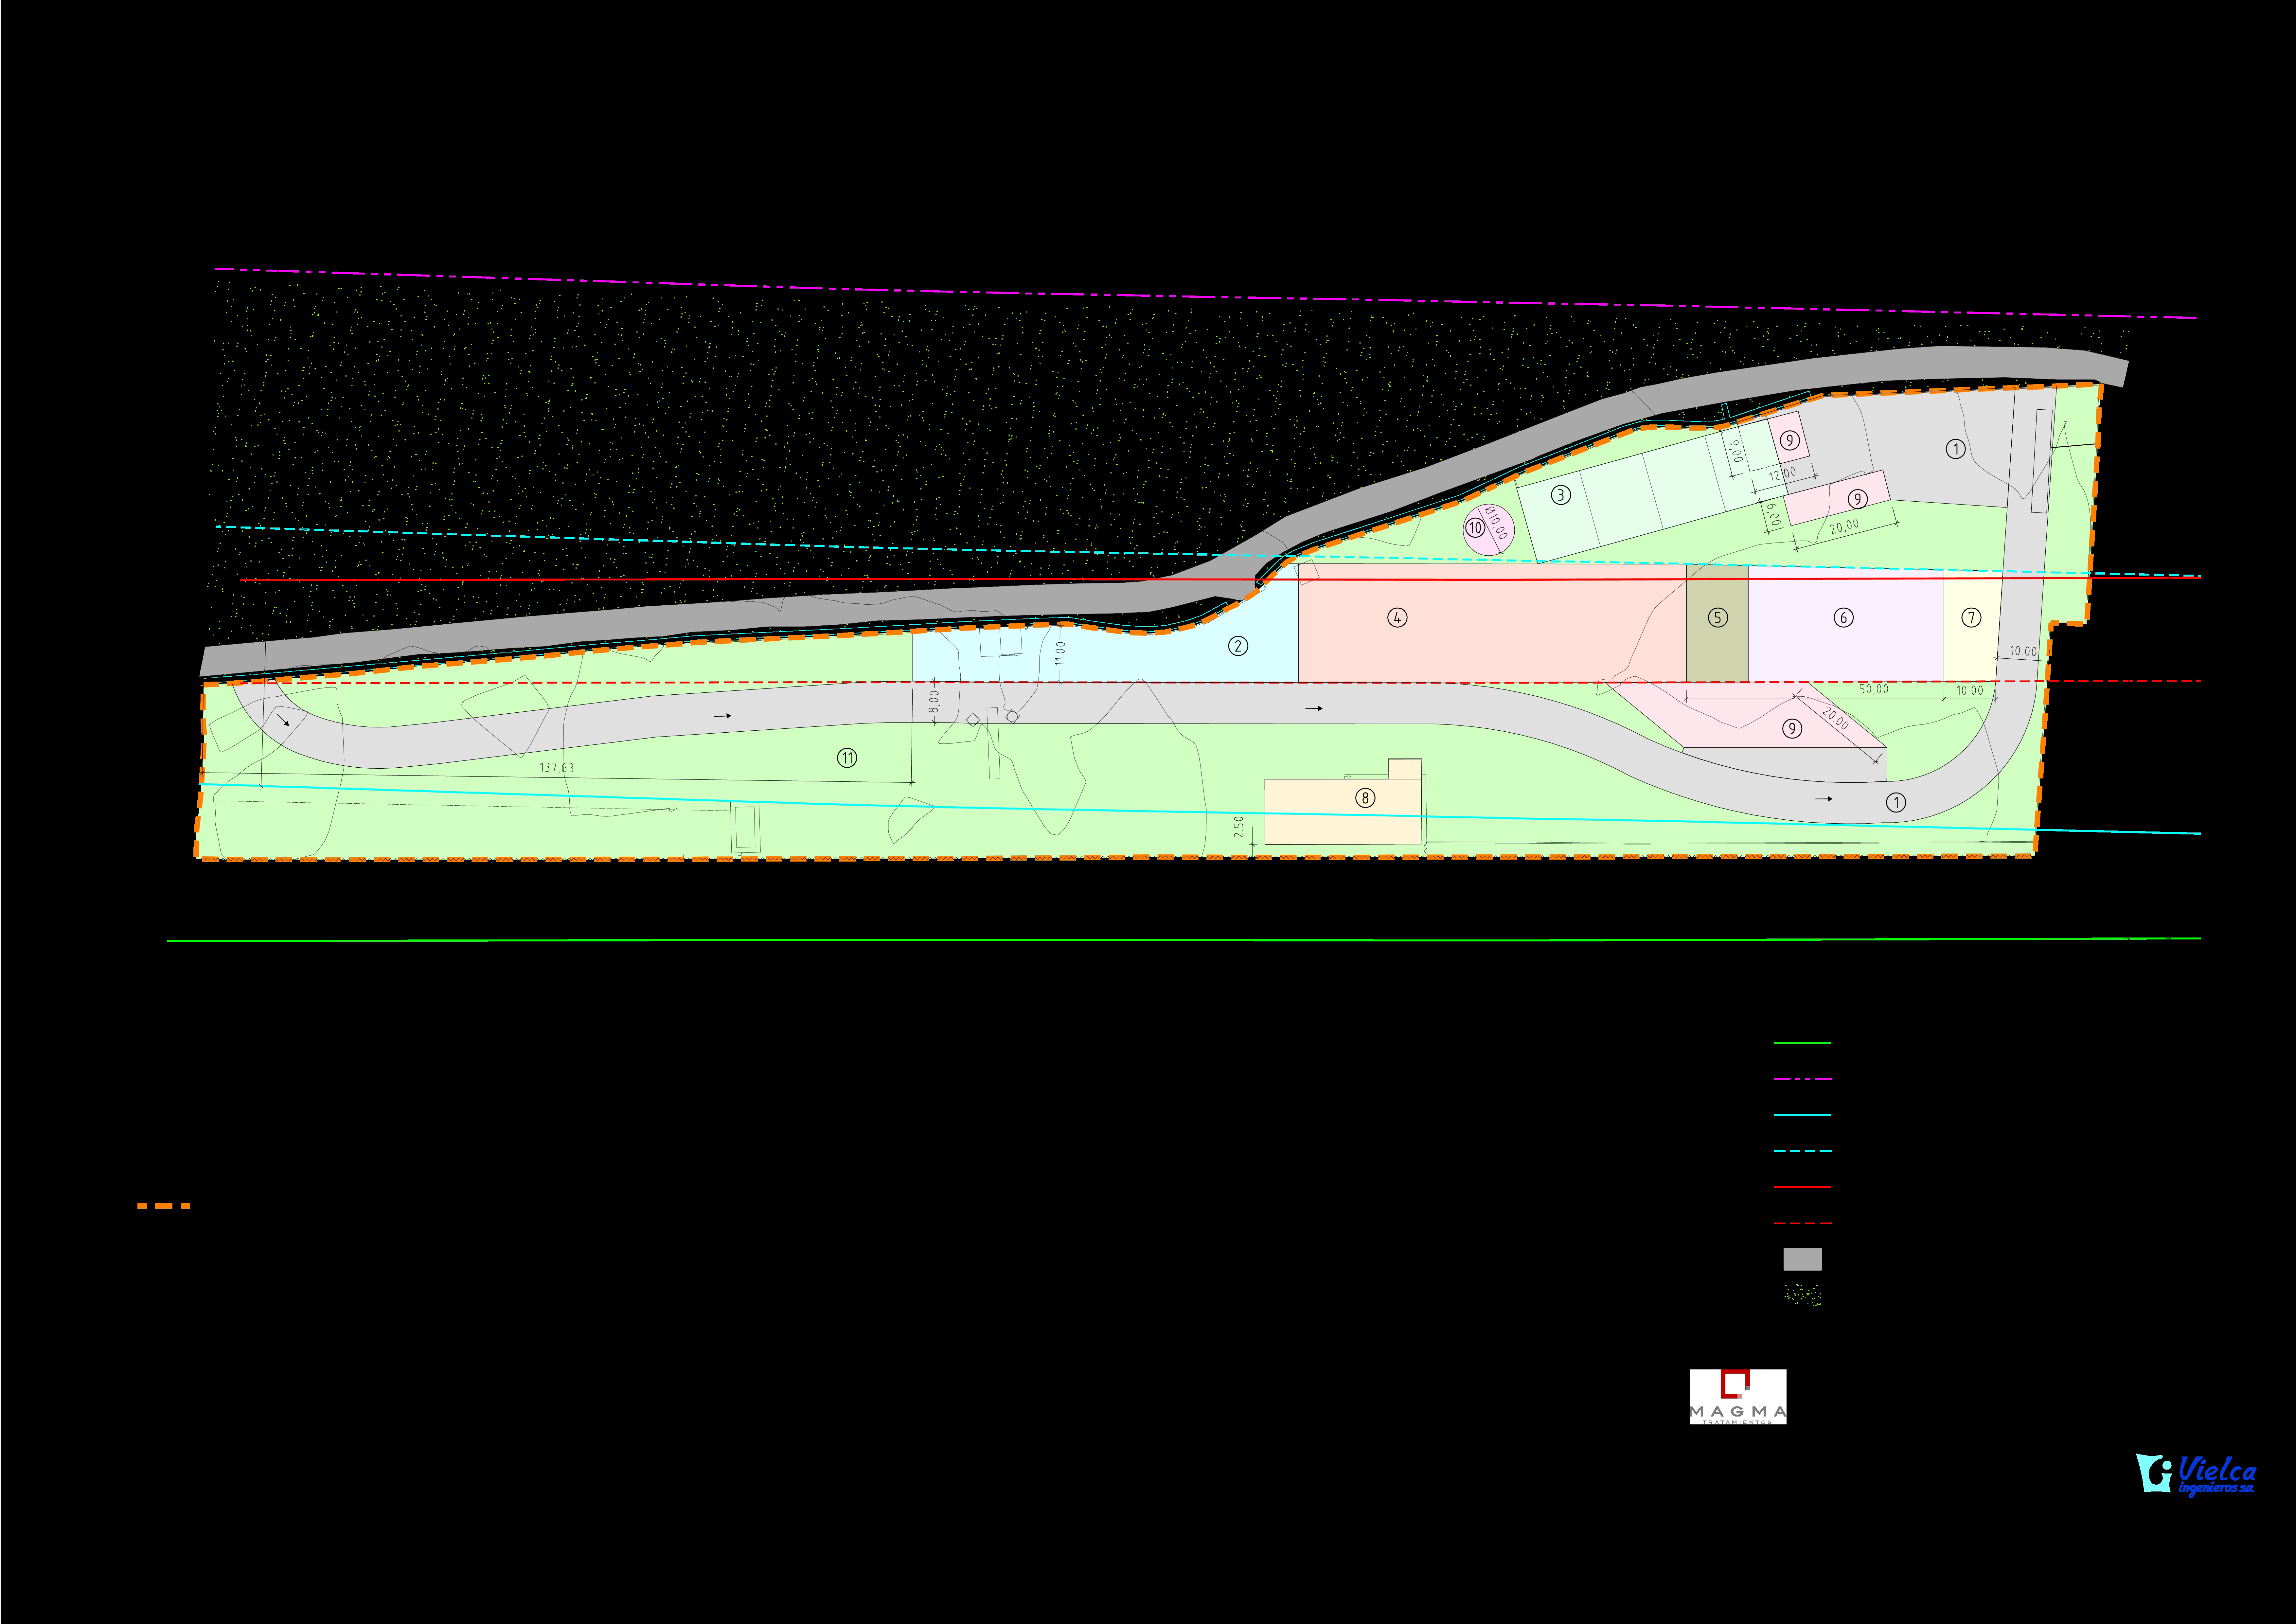2296x1624 pixels.
Task: Select the solid green legend line sample
Action: 1802,1043
